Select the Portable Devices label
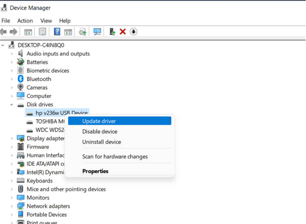The height and width of the screenshot is (224, 306). [47, 214]
